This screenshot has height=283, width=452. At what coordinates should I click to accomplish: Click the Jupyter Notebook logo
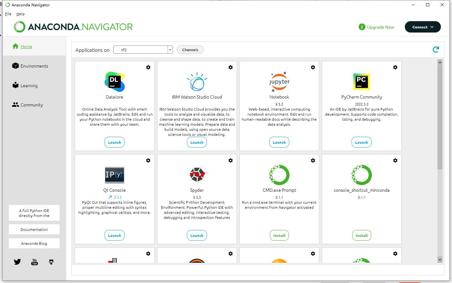(279, 82)
